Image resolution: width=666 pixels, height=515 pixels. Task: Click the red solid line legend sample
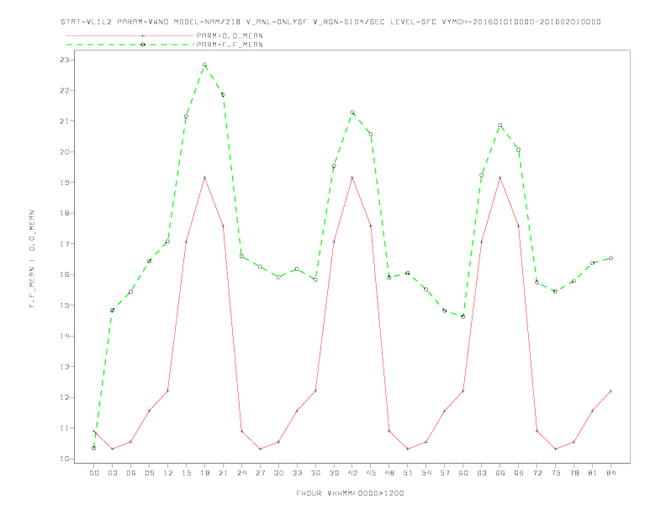tap(130, 35)
